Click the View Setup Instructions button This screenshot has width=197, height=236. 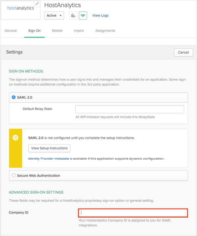pos(49,148)
